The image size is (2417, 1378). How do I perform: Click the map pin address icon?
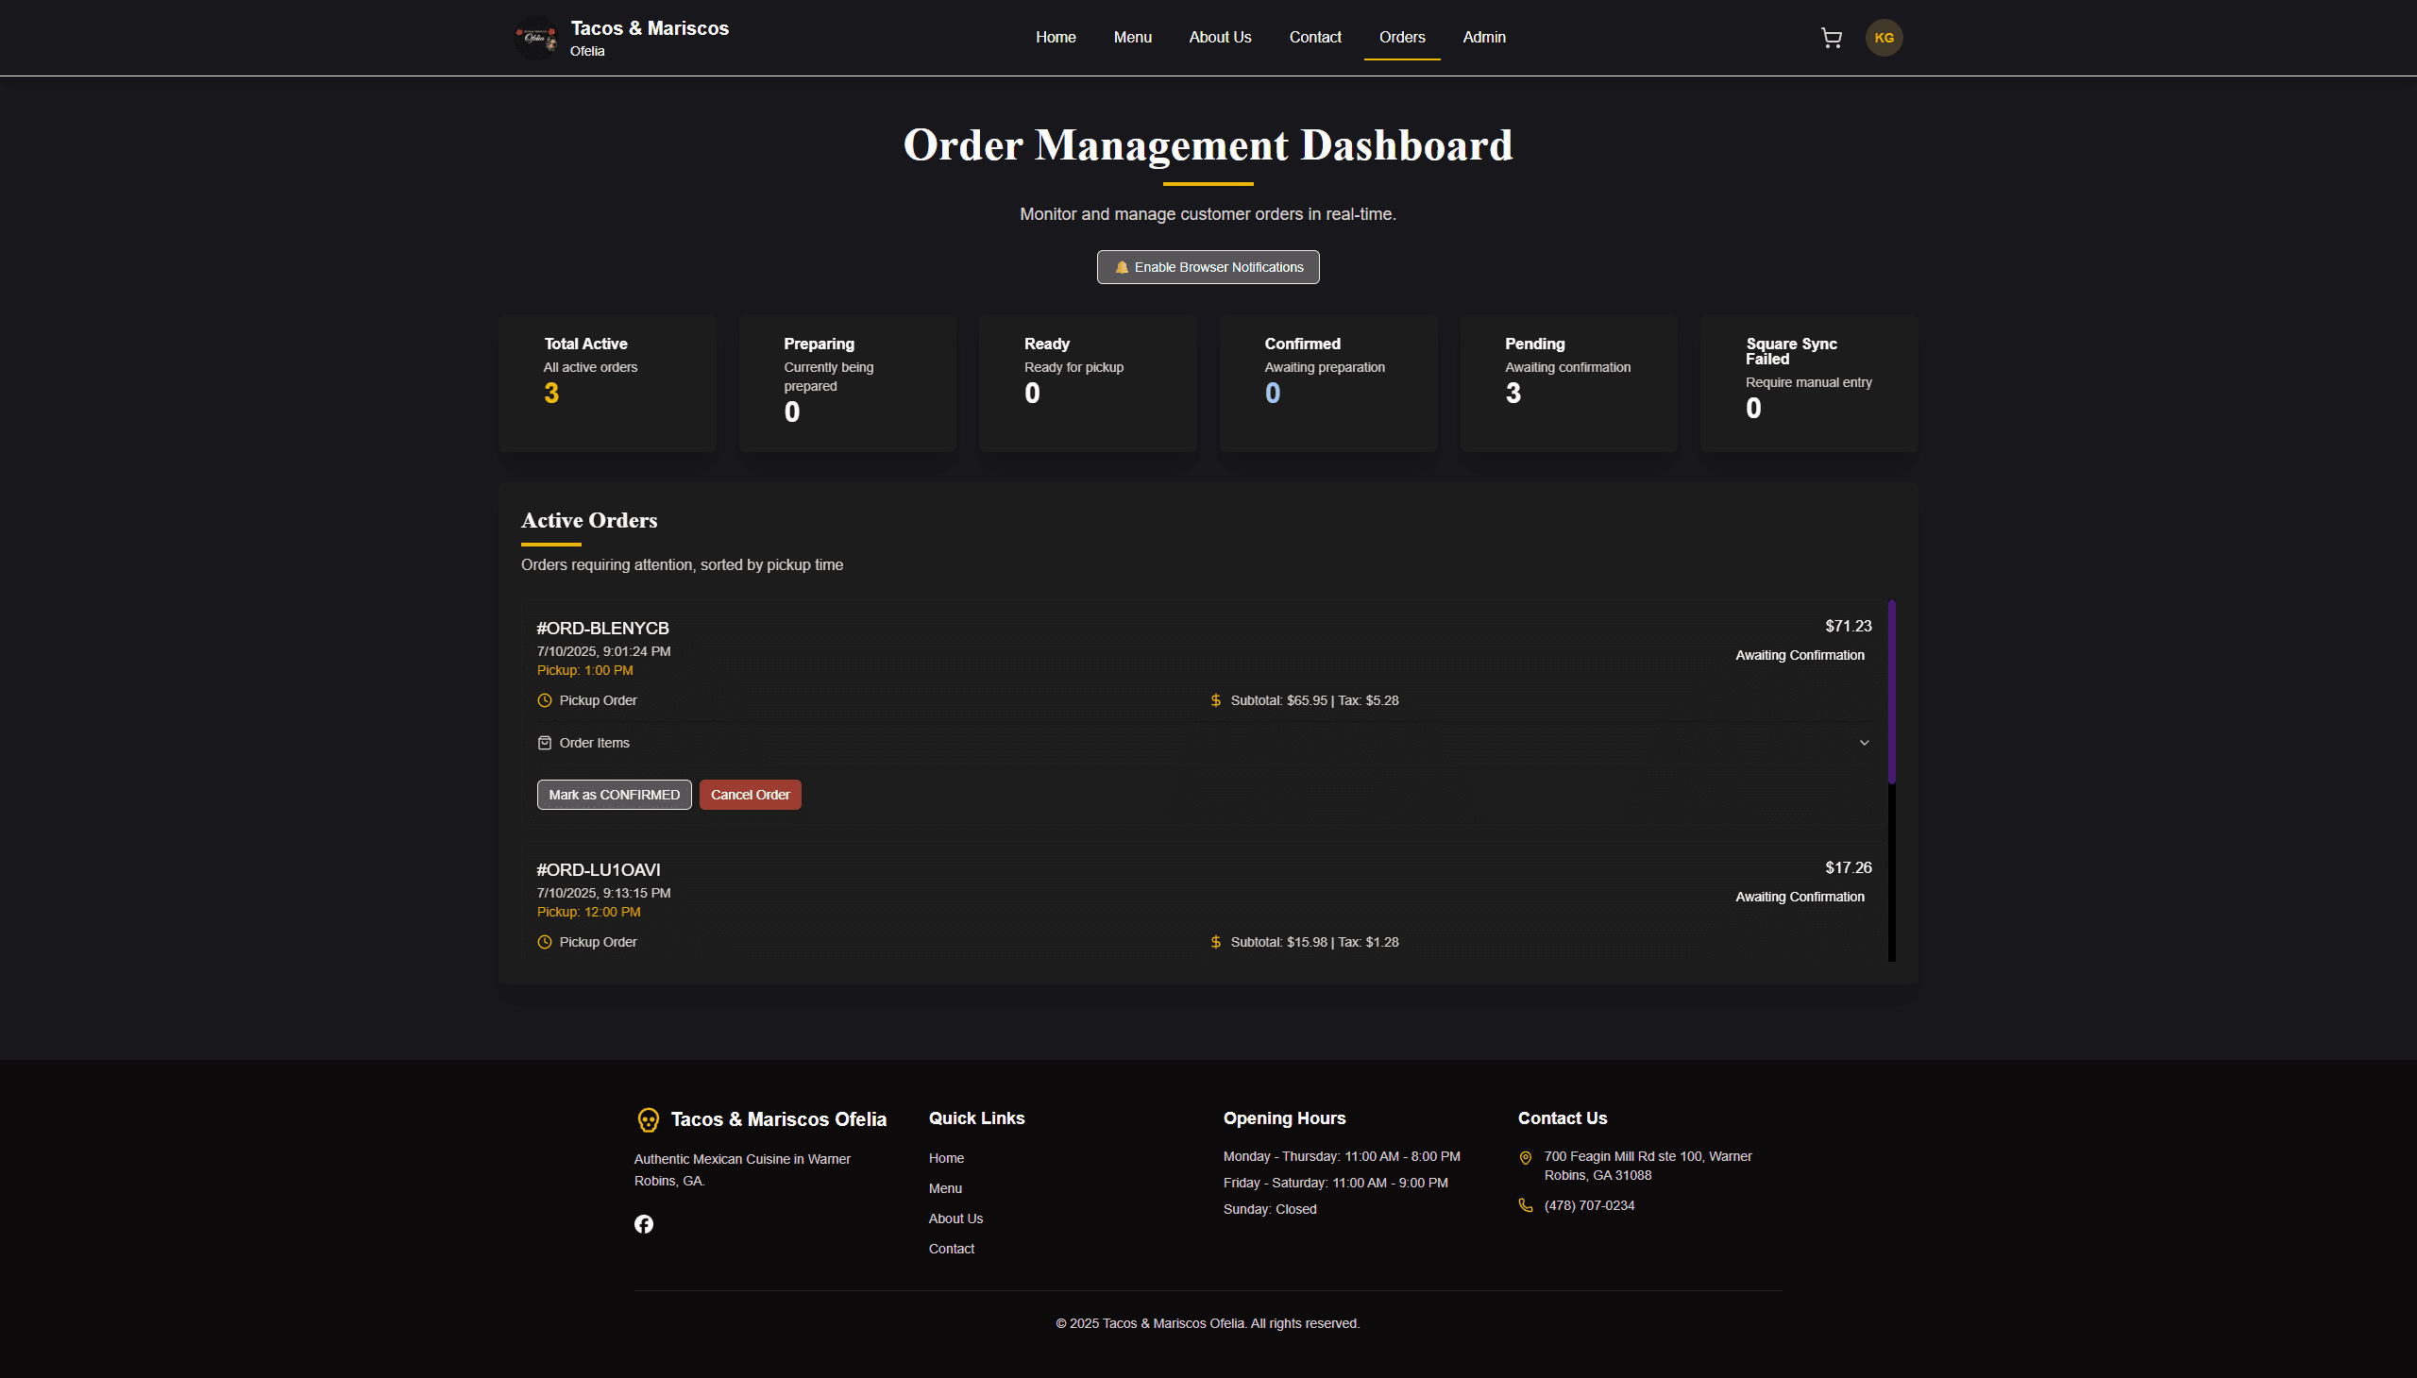pos(1525,1157)
